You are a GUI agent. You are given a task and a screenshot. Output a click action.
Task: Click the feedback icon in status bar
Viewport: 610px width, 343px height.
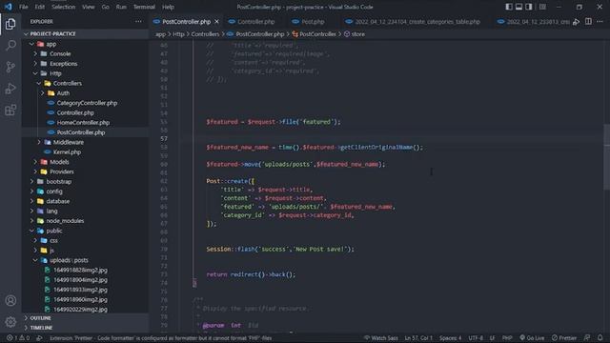coord(587,338)
